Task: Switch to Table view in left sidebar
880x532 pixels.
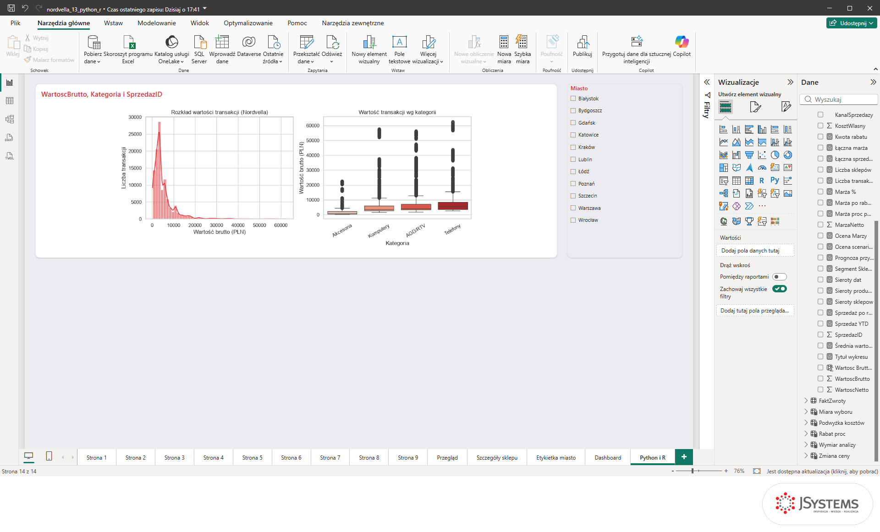Action: tap(10, 101)
